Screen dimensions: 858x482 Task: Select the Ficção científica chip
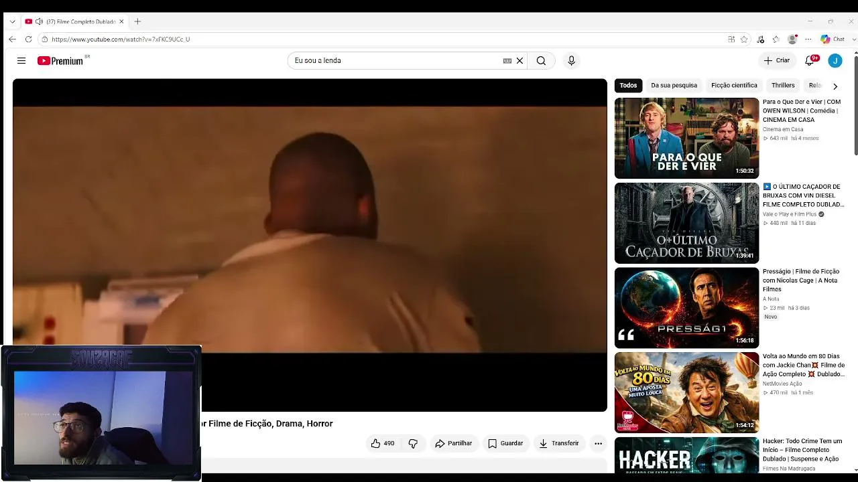[x=734, y=86]
